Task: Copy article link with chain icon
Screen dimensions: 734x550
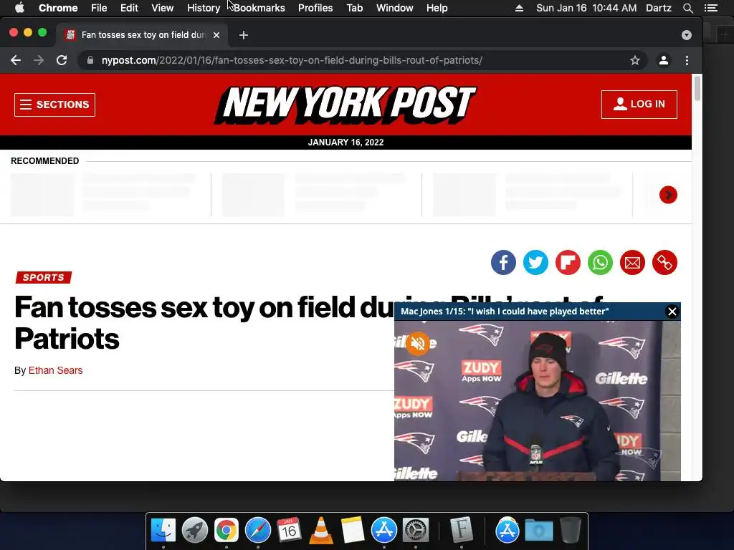Action: tap(664, 262)
